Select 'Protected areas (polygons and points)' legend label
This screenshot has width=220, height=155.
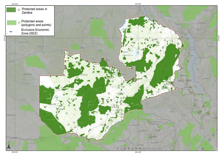pos(36,23)
